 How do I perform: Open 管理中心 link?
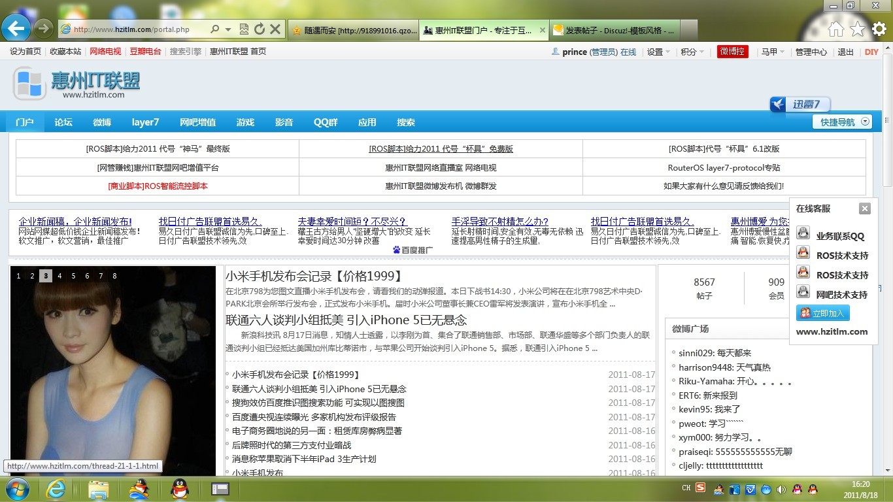click(811, 52)
